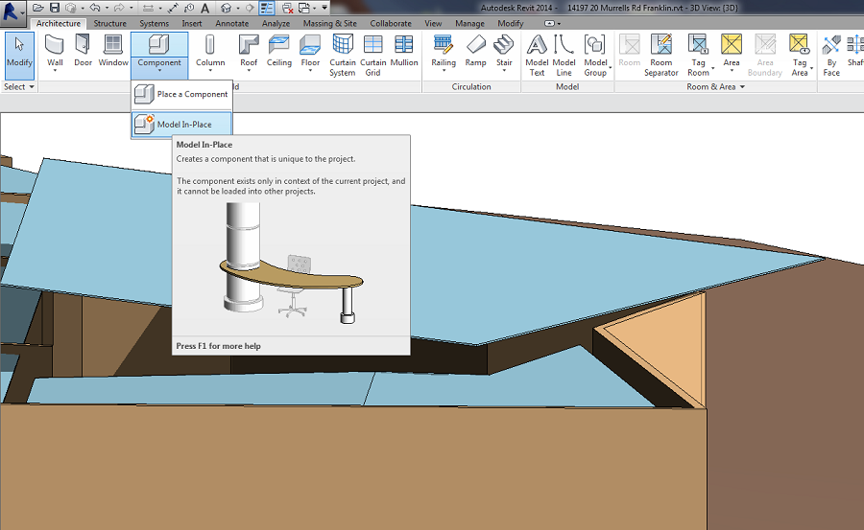The width and height of the screenshot is (864, 530).
Task: Switch to the Architecture tab
Action: pos(59,23)
